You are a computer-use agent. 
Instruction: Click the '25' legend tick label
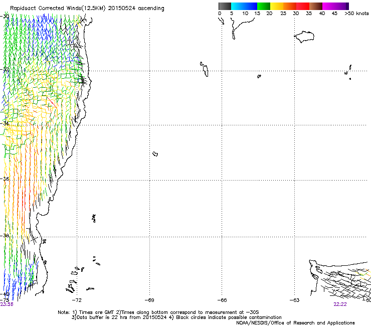coord(283,14)
